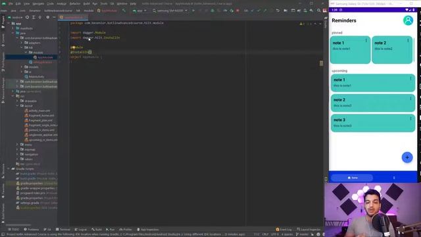The width and height of the screenshot is (421, 237).
Task: Open the Samsung device selector dropdown
Action: click(170, 11)
